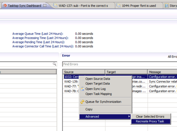Screen dimensions: 177x131
Task: Choose Clear Selected Errors in submenu
Action: point(150,116)
